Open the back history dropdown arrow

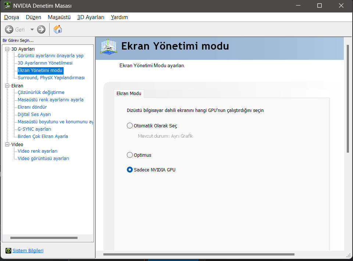coord(32,29)
